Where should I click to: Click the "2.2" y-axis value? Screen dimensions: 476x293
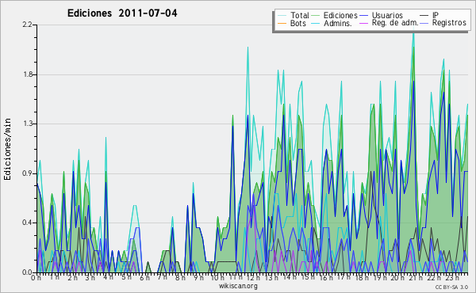tap(27, 25)
